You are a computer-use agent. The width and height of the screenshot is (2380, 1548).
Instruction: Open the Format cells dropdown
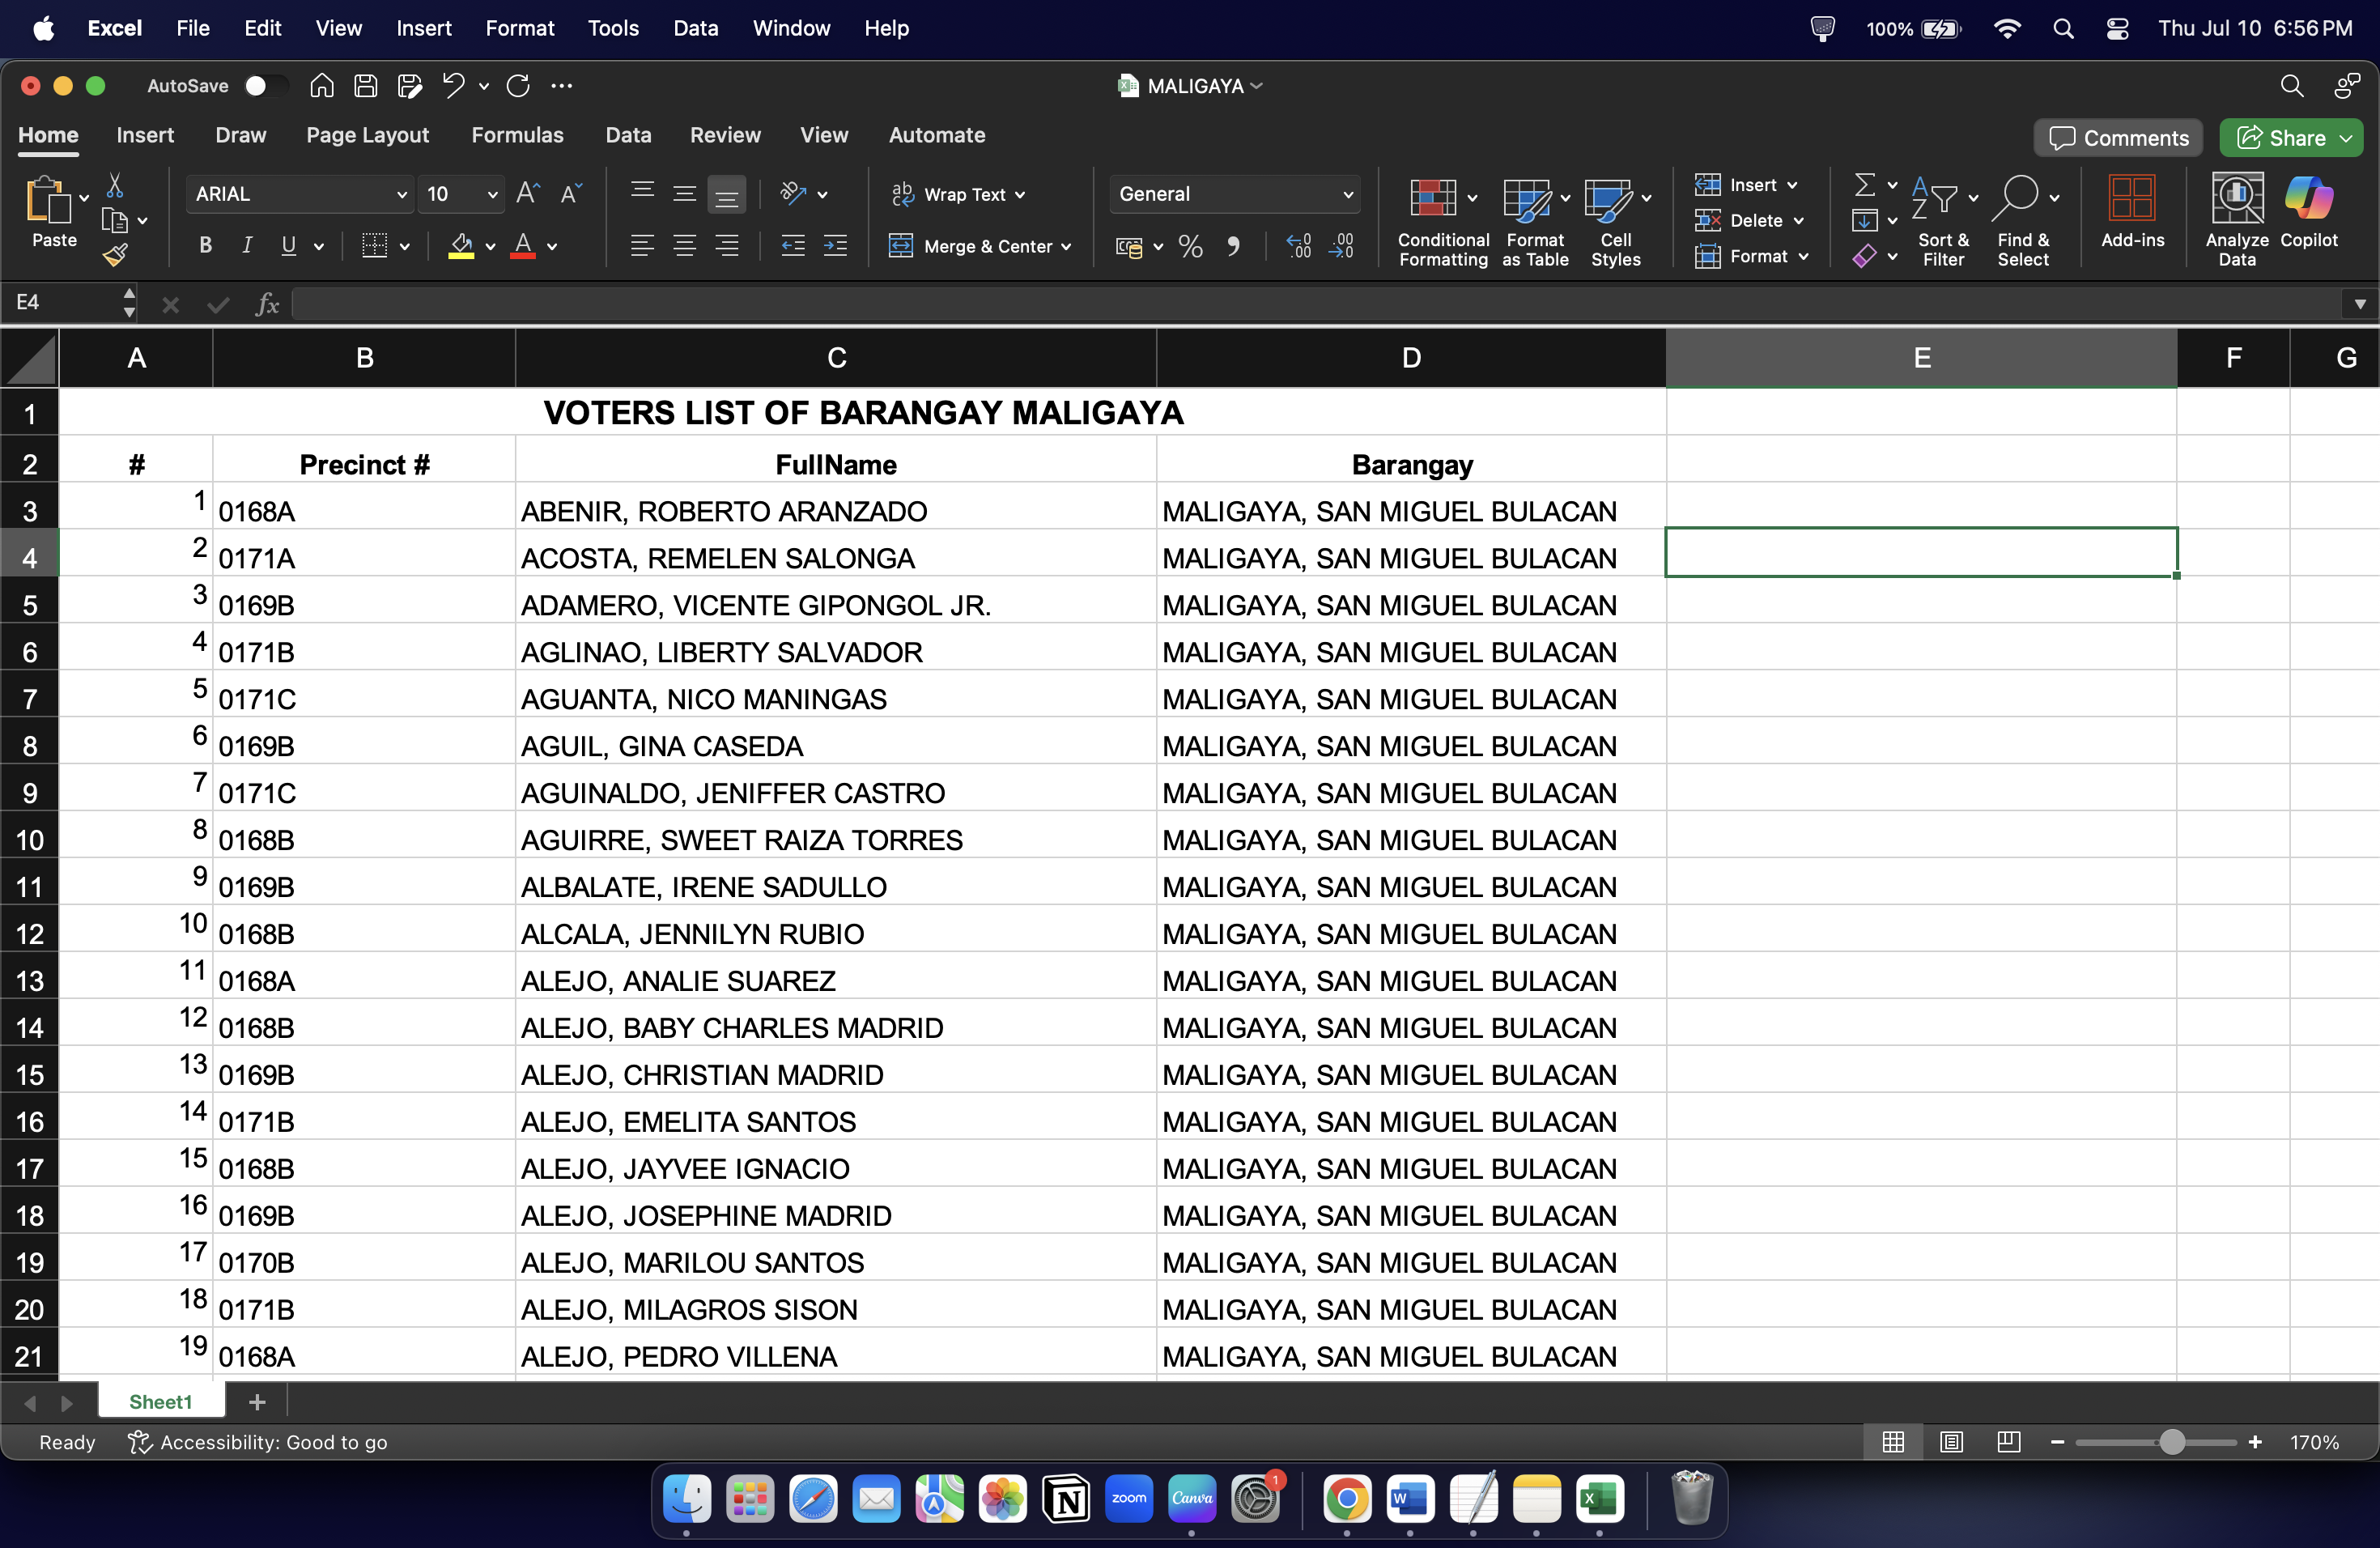(x=1752, y=257)
